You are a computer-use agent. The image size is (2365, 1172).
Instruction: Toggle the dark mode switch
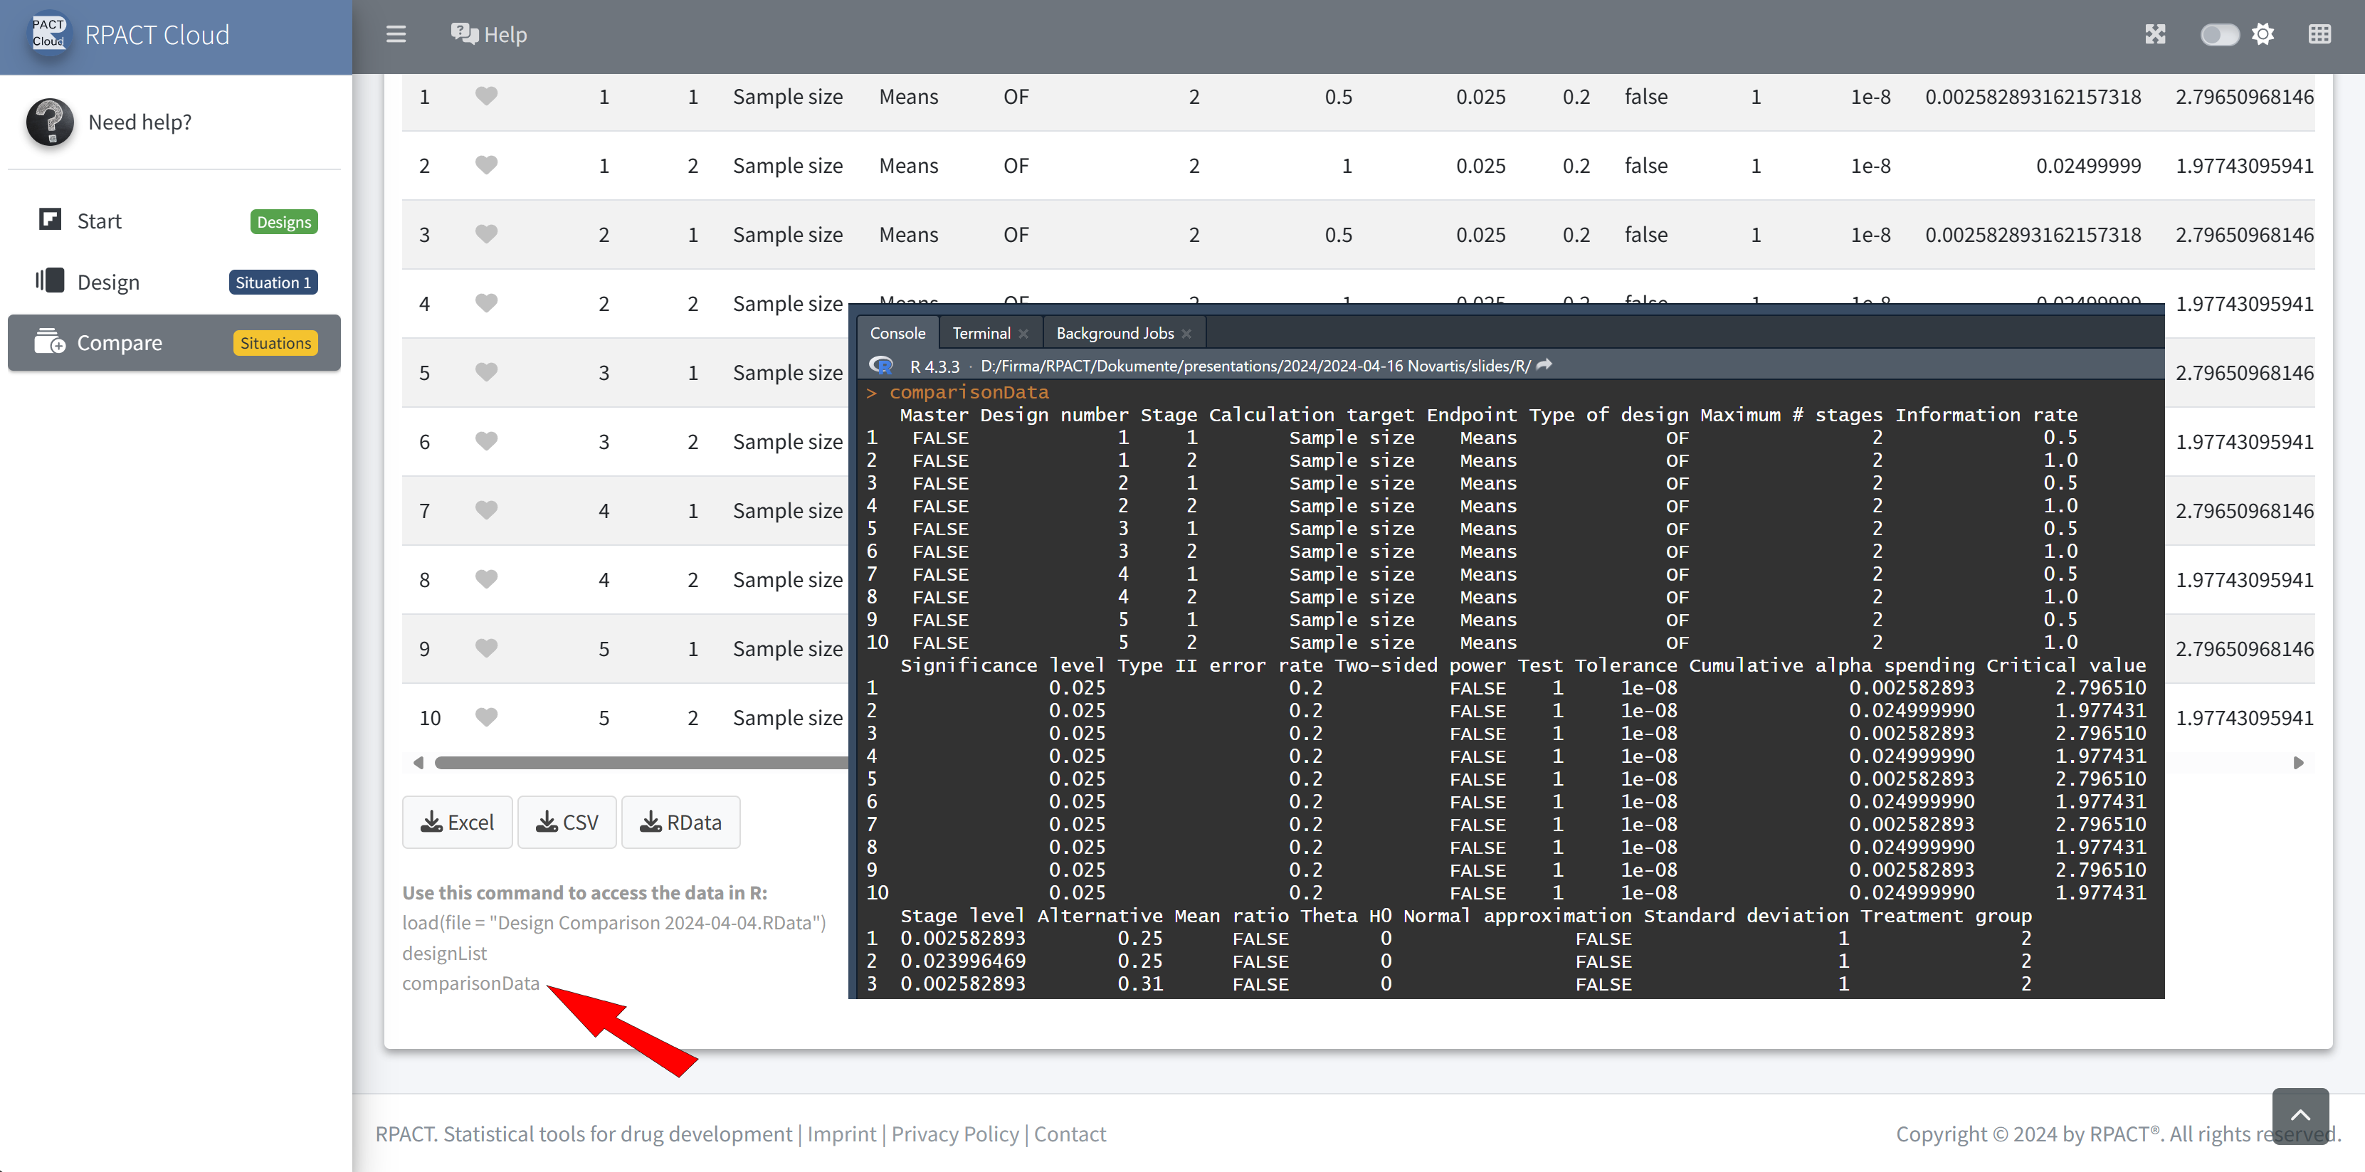coord(2219,35)
